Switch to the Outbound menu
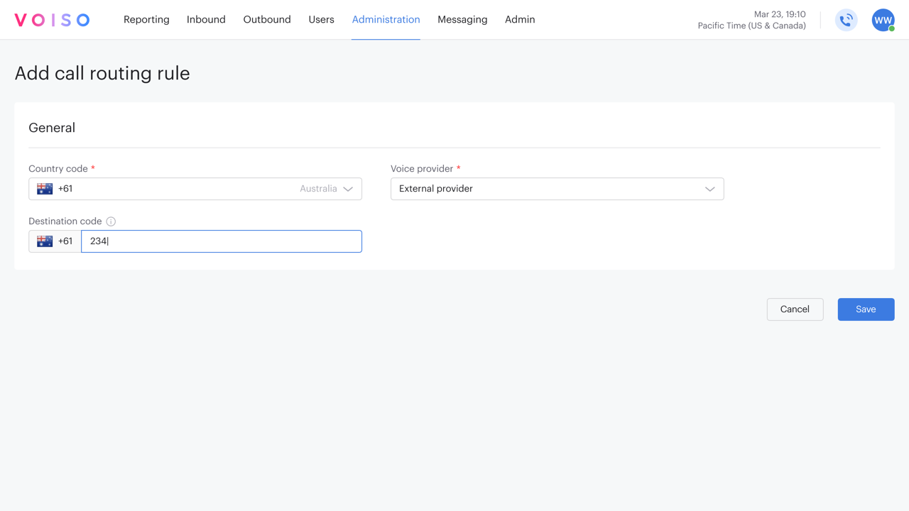The width and height of the screenshot is (909, 511). (x=267, y=20)
